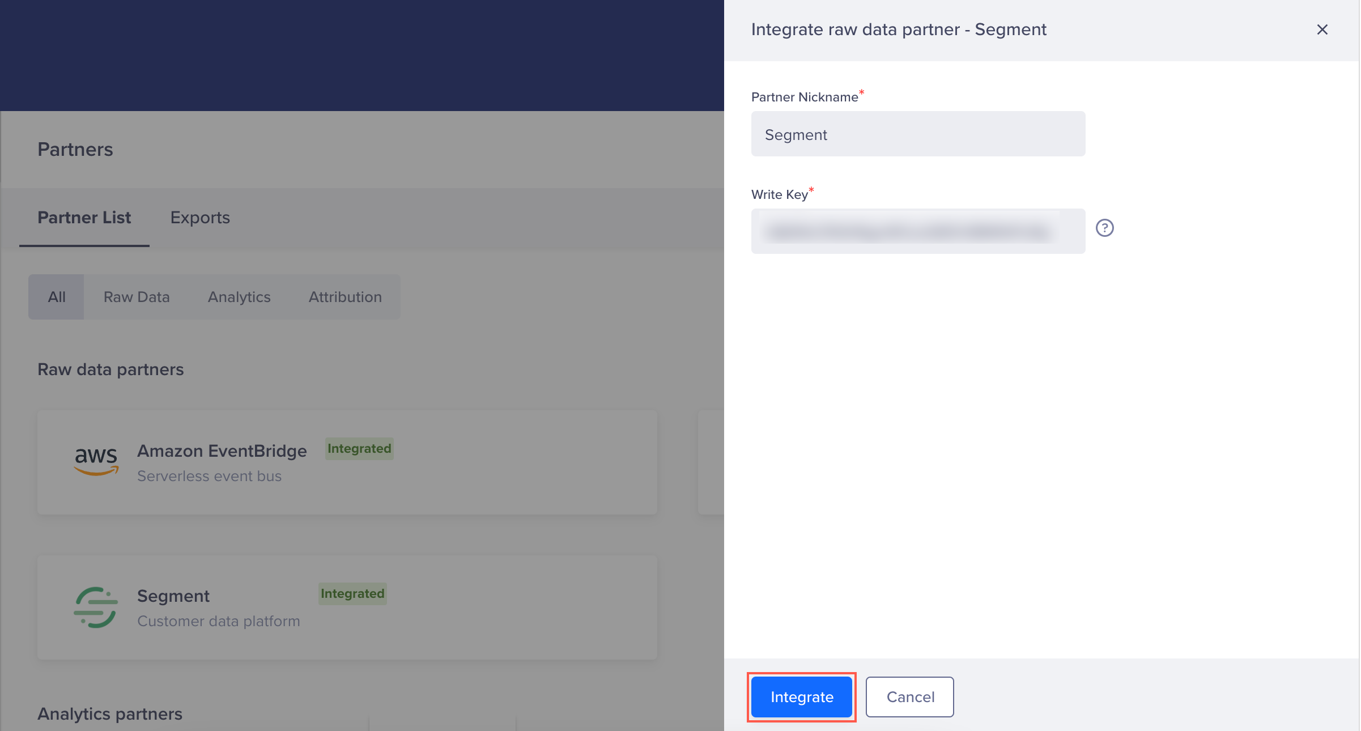Click the Amazon EventBridge Integrated badge icon
Image resolution: width=1361 pixels, height=731 pixels.
(358, 448)
